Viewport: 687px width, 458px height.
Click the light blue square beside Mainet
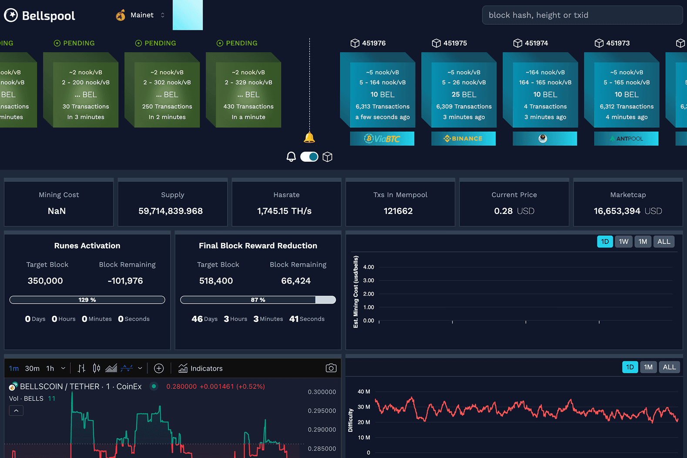(x=188, y=15)
